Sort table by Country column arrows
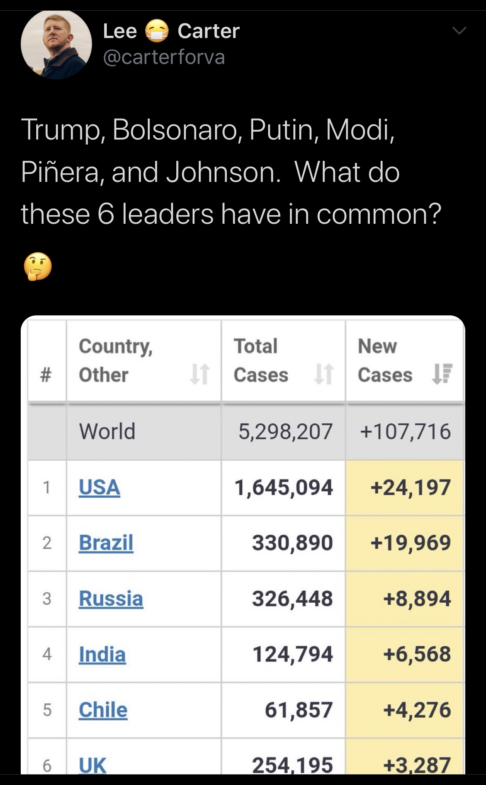 click(200, 374)
